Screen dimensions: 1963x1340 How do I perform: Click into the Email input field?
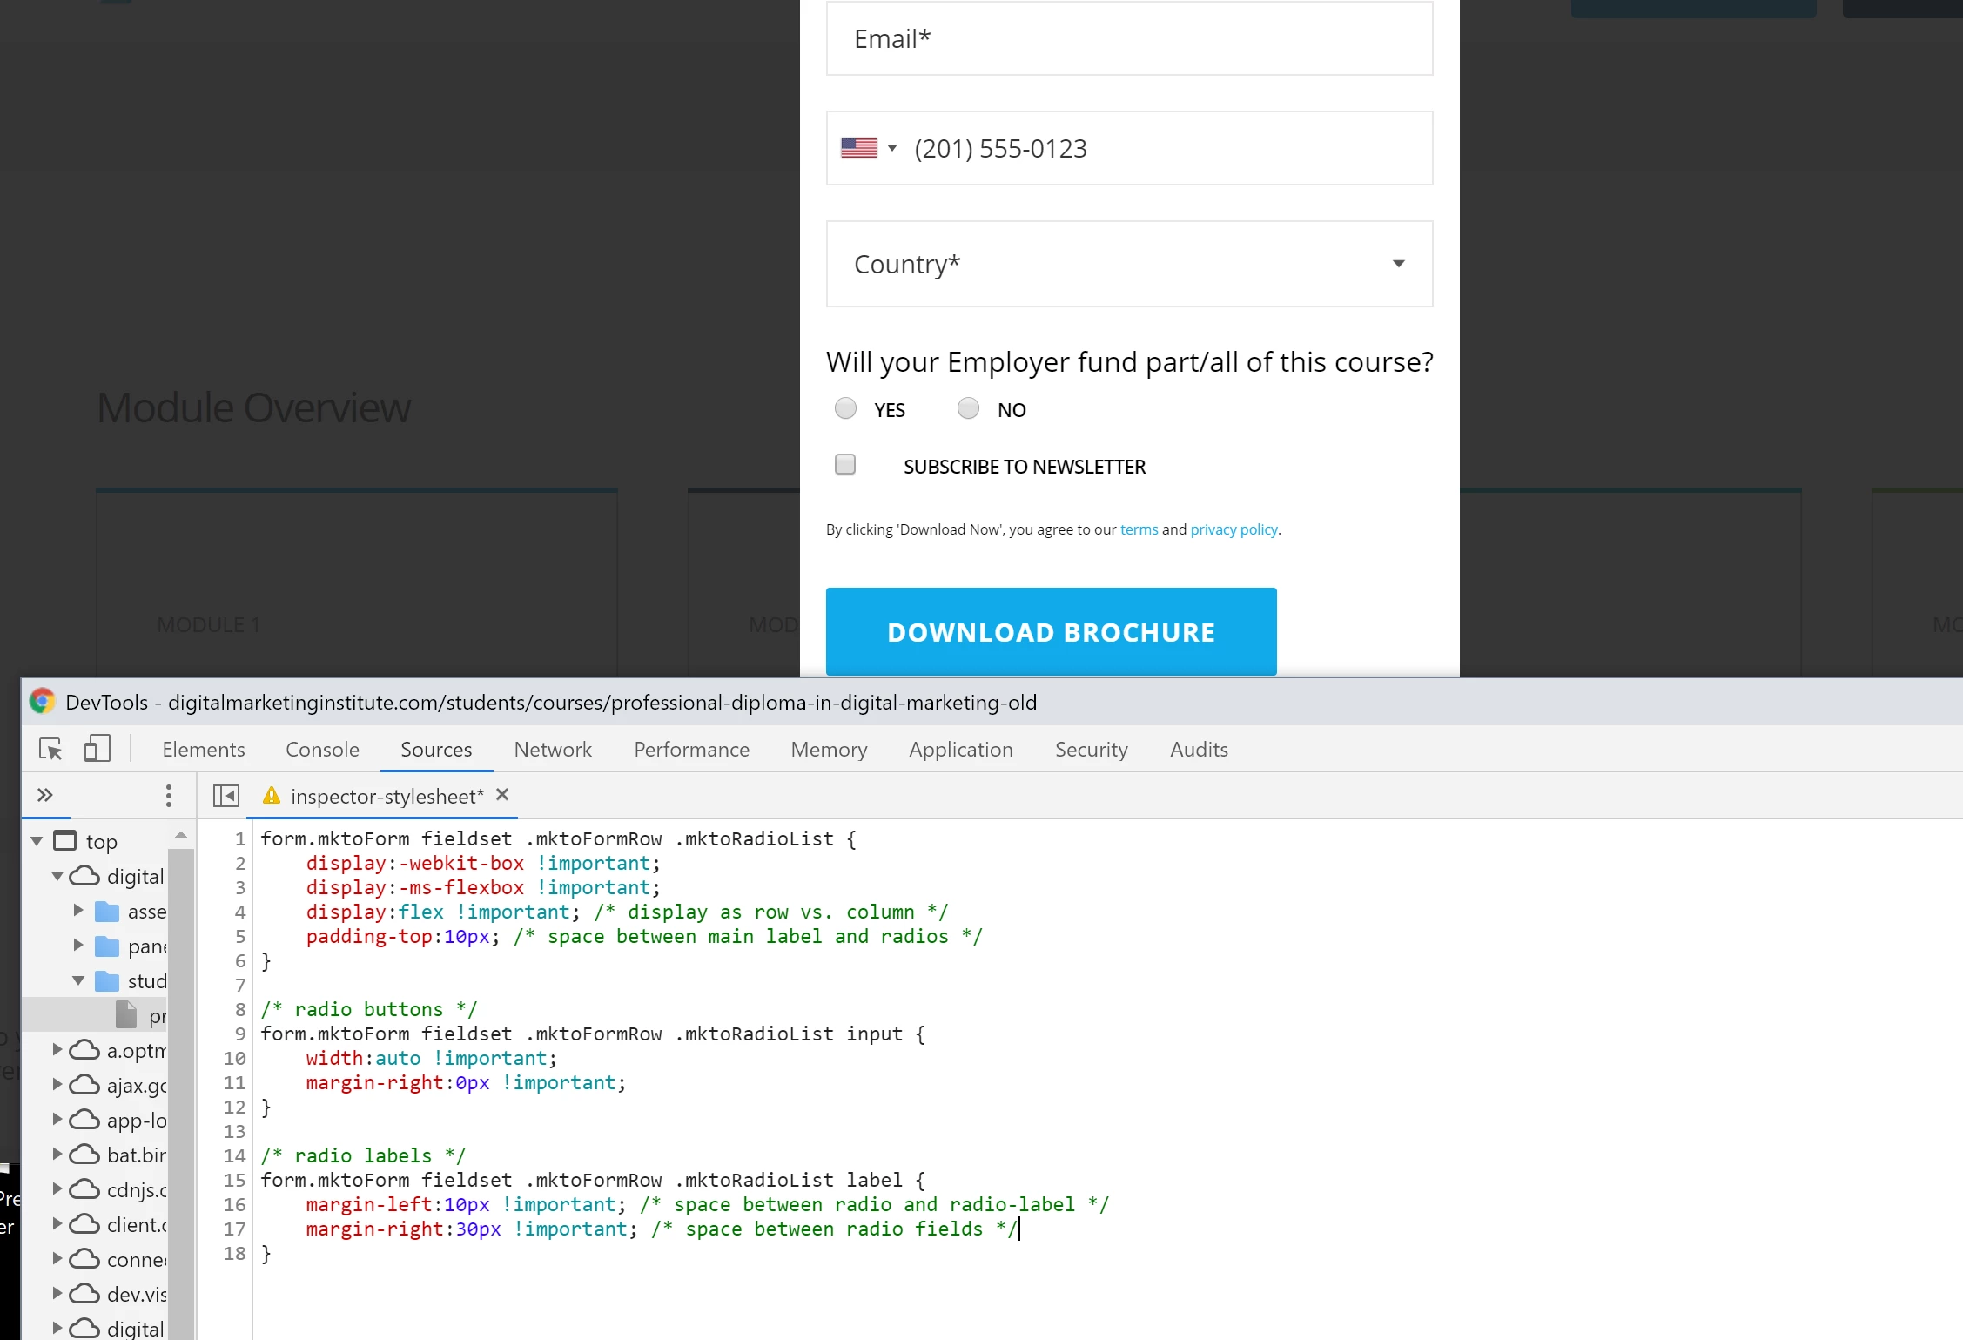pyautogui.click(x=1129, y=38)
